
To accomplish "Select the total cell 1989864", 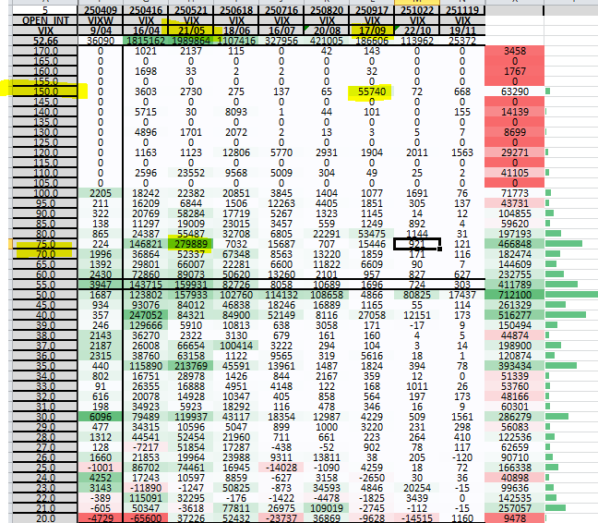I will [x=191, y=41].
